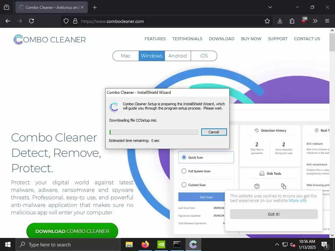This screenshot has width=335, height=251.
Task: Open the More info cookie link
Action: (298, 201)
